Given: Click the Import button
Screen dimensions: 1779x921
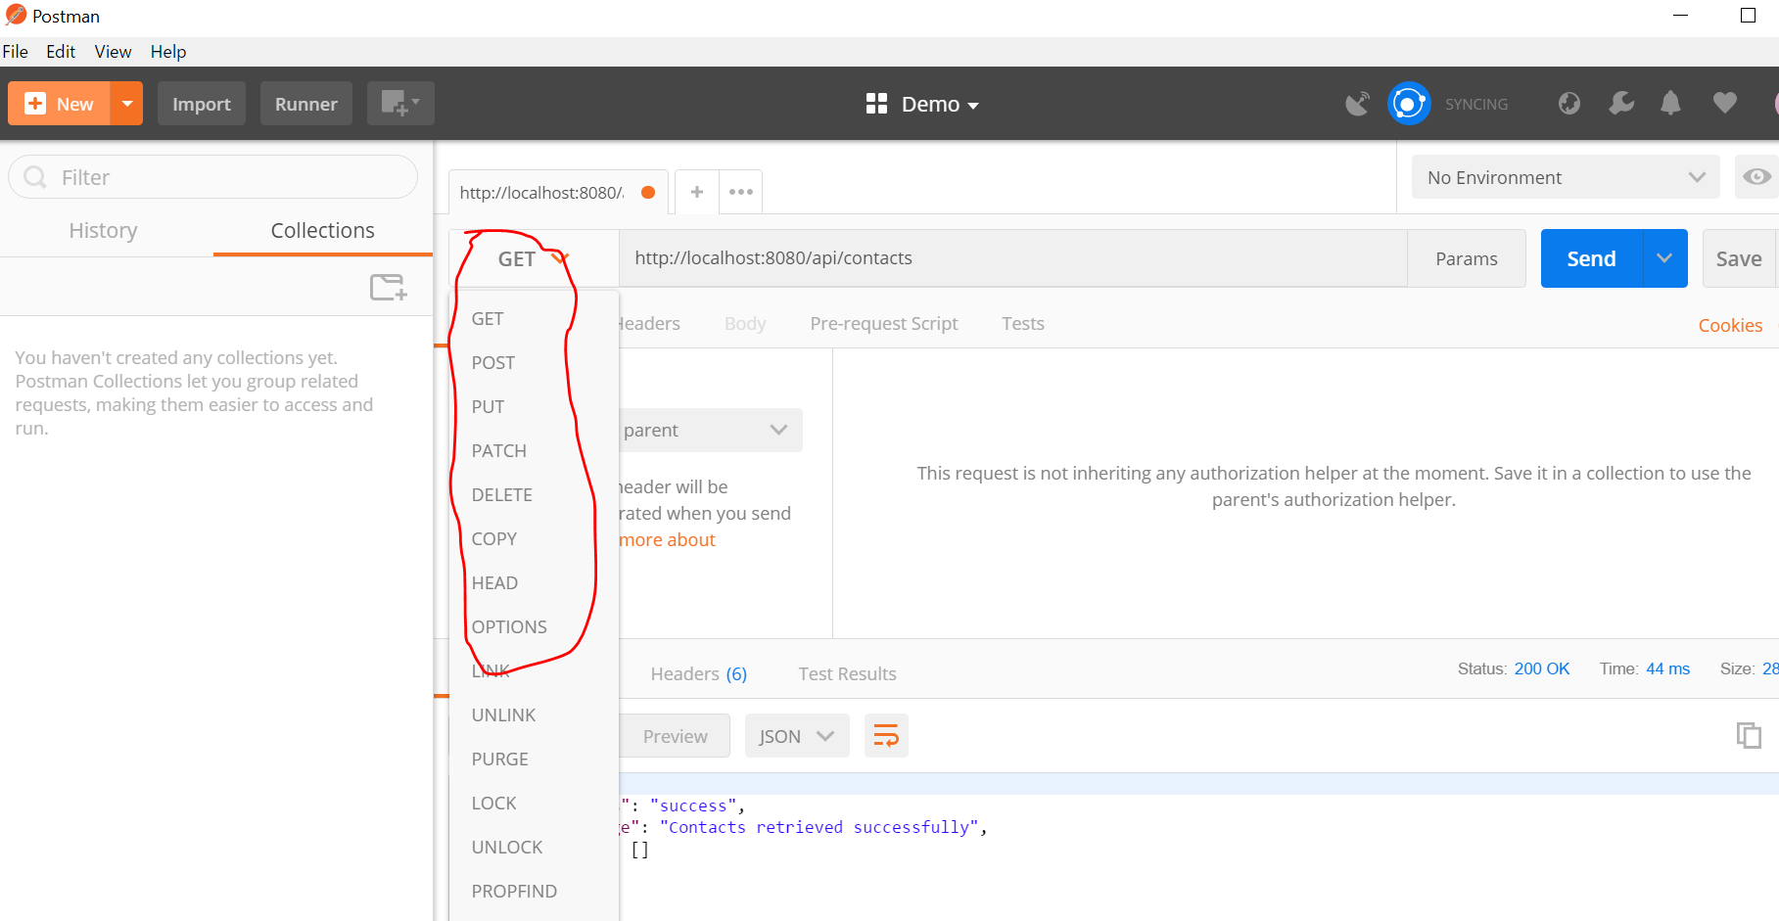Looking at the screenshot, I should pyautogui.click(x=202, y=104).
